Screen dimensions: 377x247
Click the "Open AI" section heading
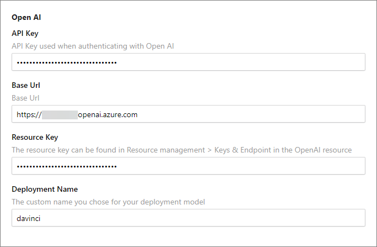click(x=26, y=18)
